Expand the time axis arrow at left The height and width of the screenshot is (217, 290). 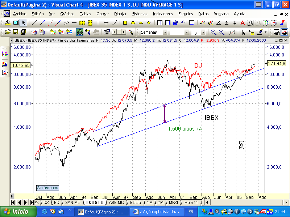(x=12, y=196)
